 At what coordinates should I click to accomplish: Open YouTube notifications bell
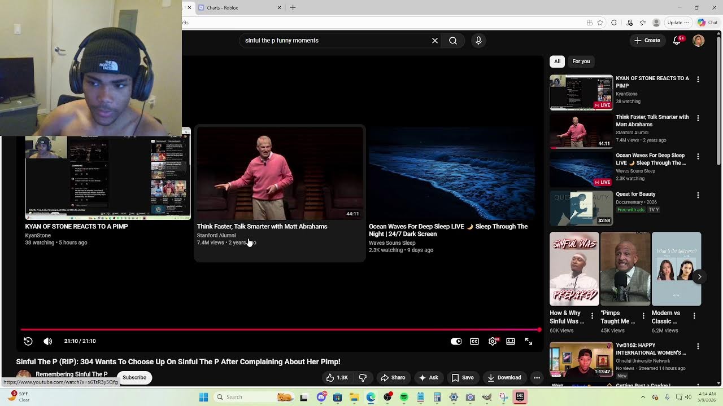677,41
